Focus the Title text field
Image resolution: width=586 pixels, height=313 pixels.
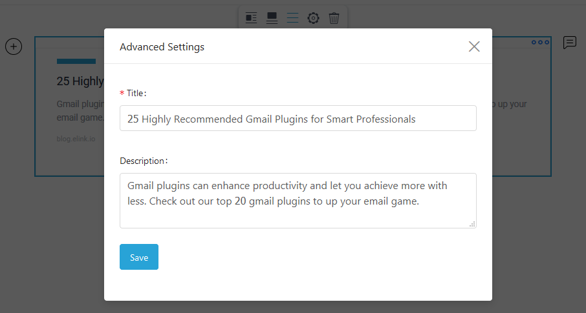tap(298, 118)
